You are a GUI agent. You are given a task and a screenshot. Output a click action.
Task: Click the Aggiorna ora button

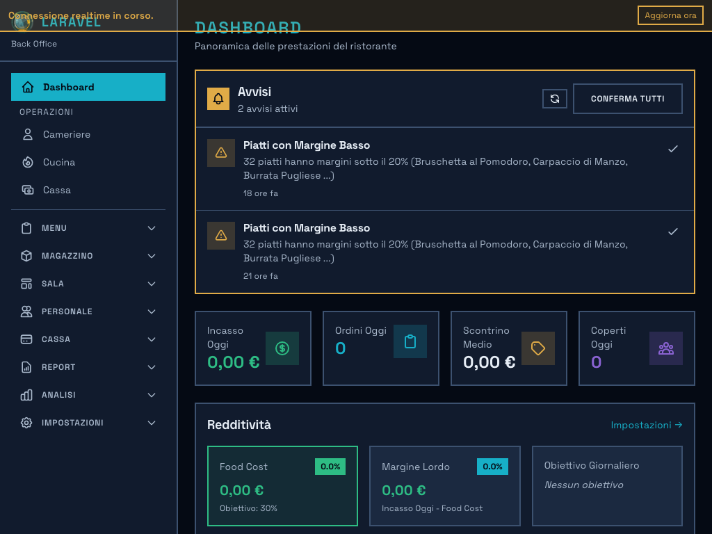670,15
